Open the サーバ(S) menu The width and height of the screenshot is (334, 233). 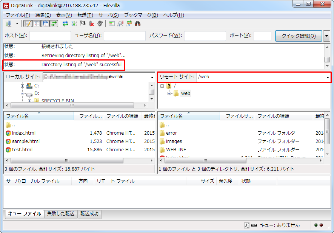click(x=108, y=15)
